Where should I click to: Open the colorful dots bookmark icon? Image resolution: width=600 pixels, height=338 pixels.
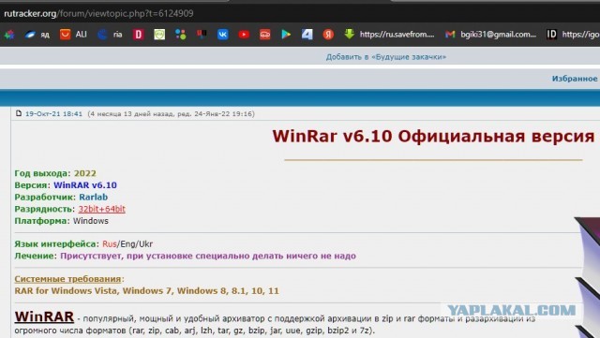[x=181, y=35]
